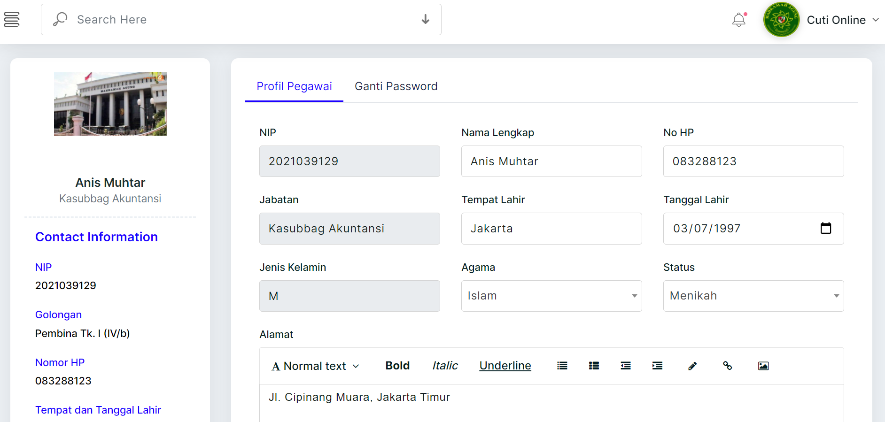
Task: Open the Tanggal Lahir date picker calendar
Action: click(826, 229)
